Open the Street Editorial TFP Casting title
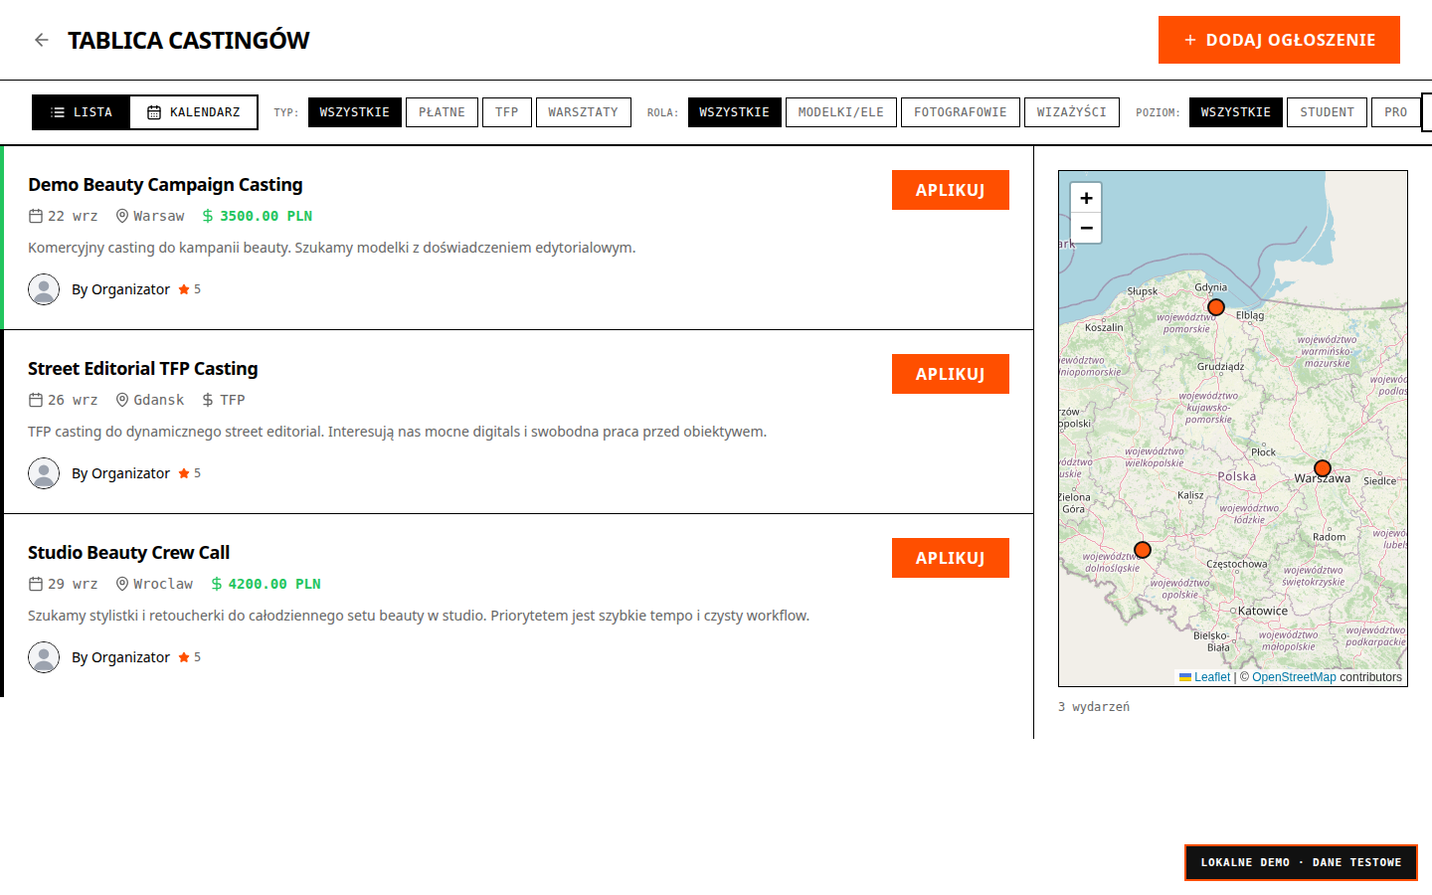Screen dimensions: 1432x895 (143, 369)
